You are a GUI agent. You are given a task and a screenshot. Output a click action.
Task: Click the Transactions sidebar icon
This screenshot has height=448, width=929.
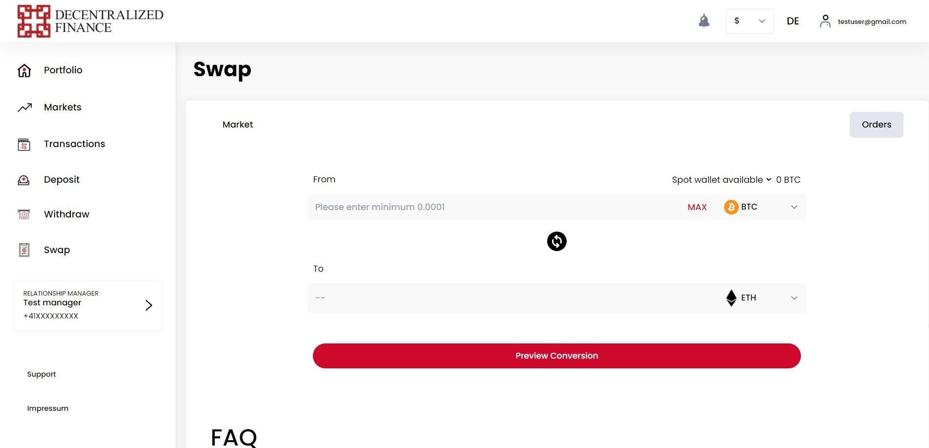(24, 145)
